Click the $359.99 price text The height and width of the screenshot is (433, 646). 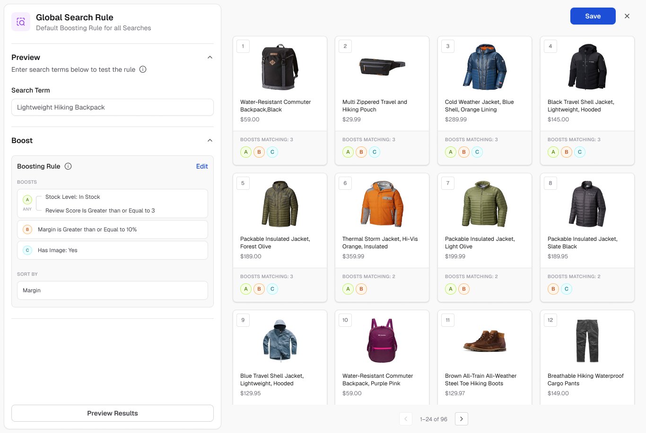click(353, 256)
